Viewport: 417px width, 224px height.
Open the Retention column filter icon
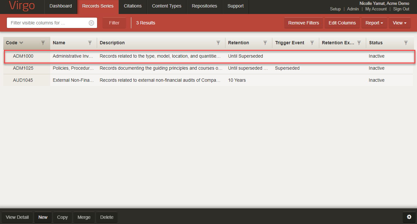pos(265,43)
